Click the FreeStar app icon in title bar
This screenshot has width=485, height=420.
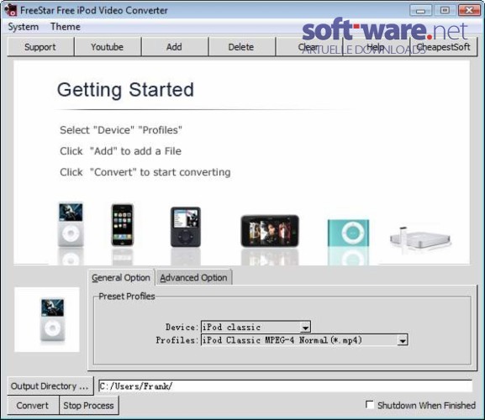[x=11, y=10]
